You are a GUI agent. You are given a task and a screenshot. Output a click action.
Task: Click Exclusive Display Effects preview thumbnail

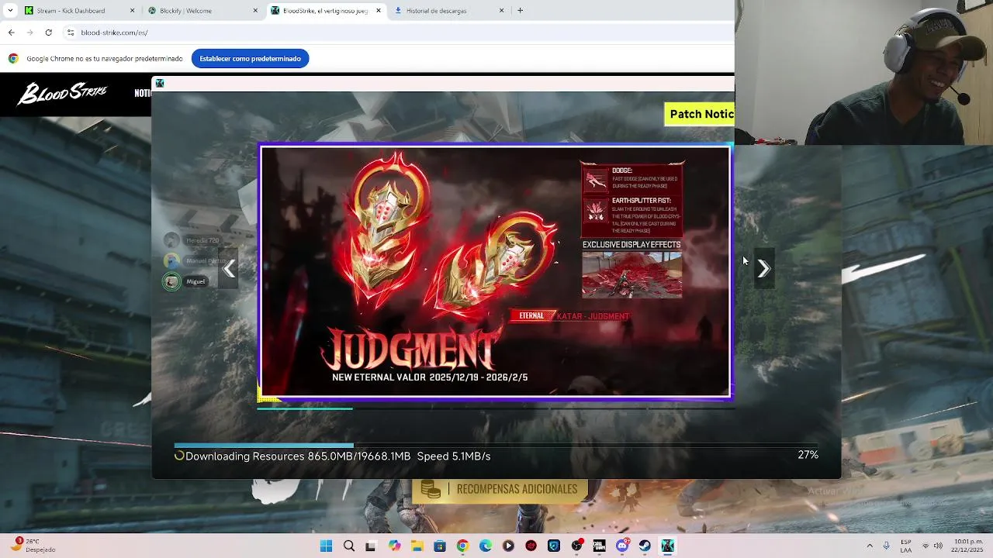631,274
